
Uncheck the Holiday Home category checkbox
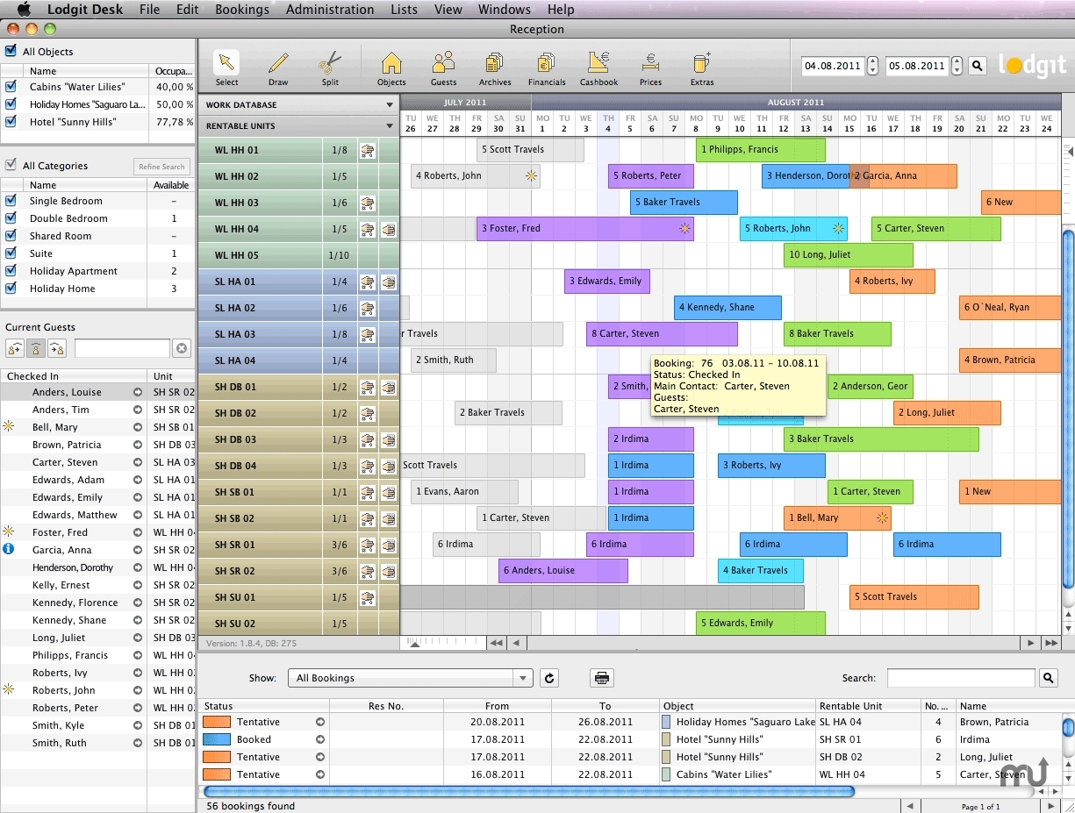(11, 289)
